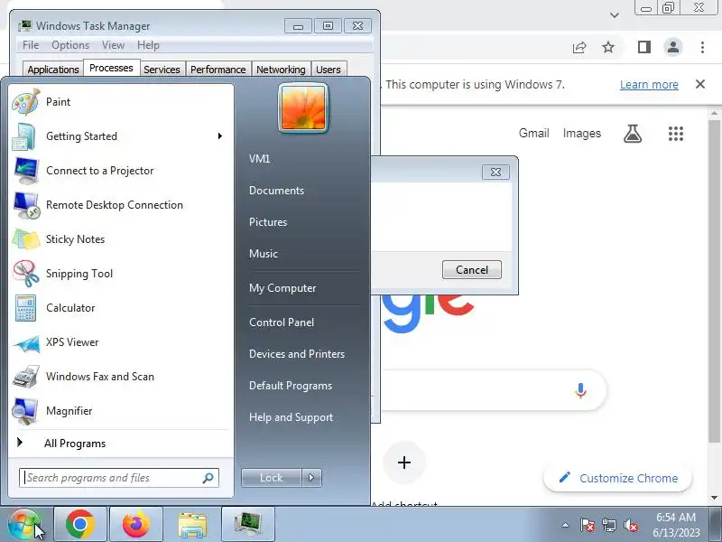Image resolution: width=722 pixels, height=542 pixels.
Task: Open Firefox from the taskbar
Action: pos(136,525)
